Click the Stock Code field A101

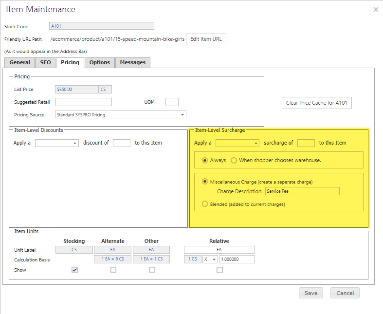(102, 26)
